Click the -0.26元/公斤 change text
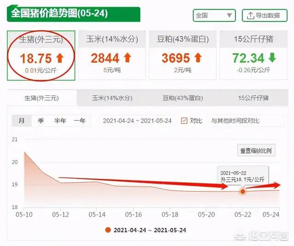The height and width of the screenshot is (246, 294). [x=253, y=70]
